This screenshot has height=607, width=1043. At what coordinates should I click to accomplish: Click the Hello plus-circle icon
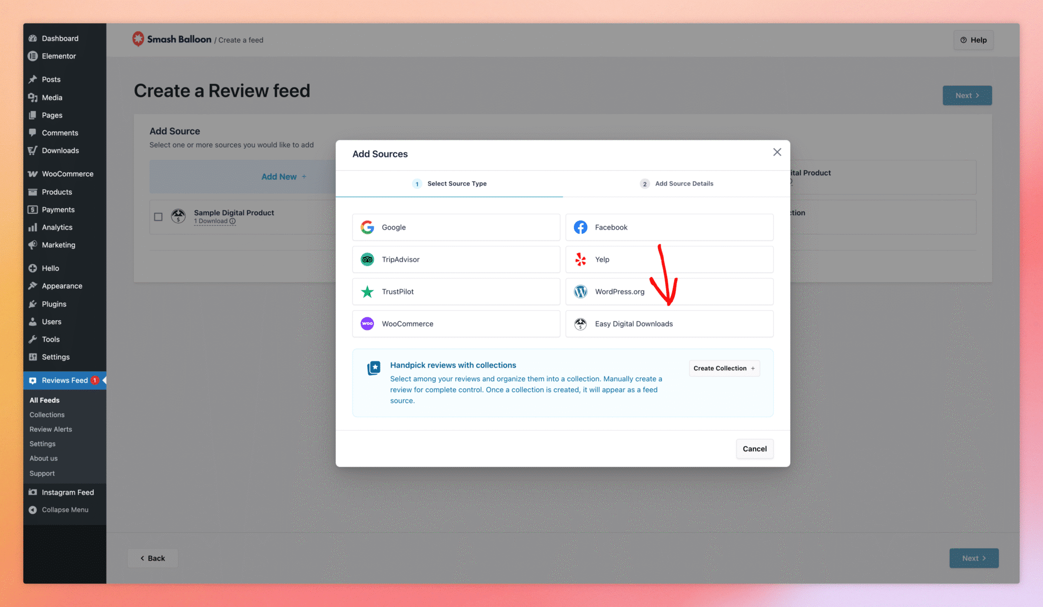pyautogui.click(x=33, y=268)
